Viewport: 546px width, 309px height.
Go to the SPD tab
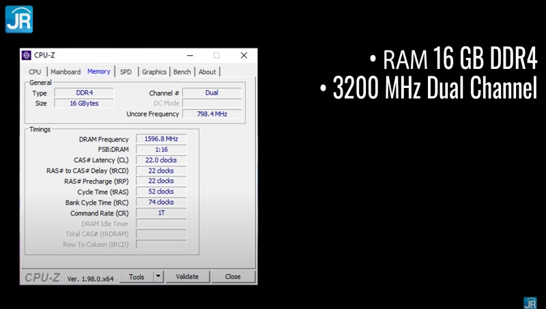click(126, 72)
